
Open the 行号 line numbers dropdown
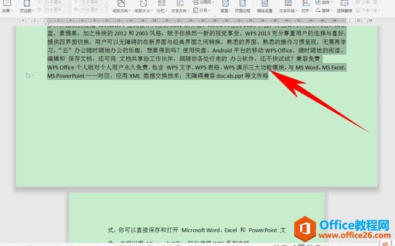click(x=202, y=11)
